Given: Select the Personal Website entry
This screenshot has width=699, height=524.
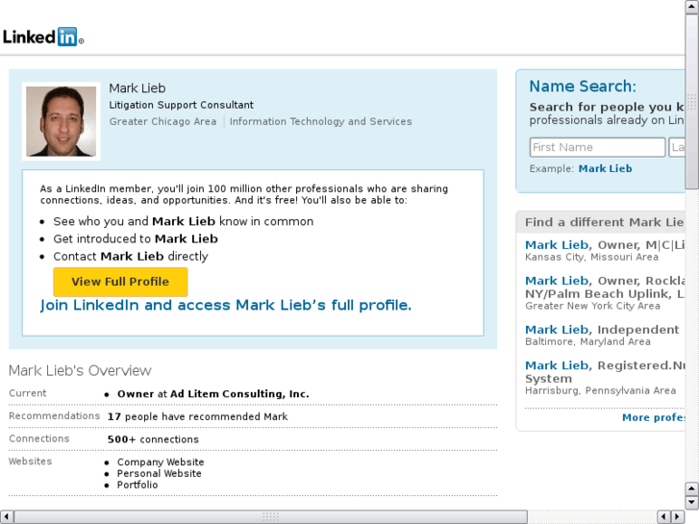Looking at the screenshot, I should [160, 473].
